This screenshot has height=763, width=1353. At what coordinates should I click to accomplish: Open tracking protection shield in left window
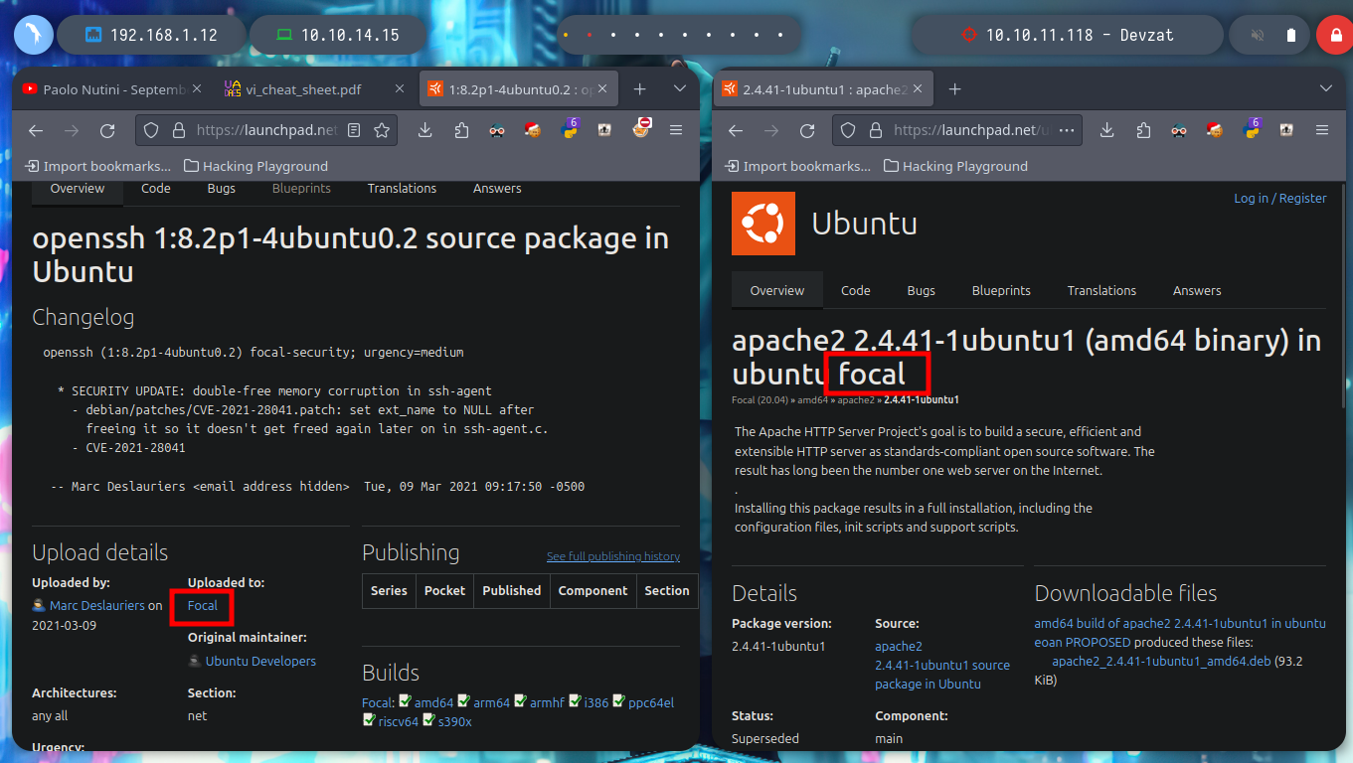(x=151, y=130)
